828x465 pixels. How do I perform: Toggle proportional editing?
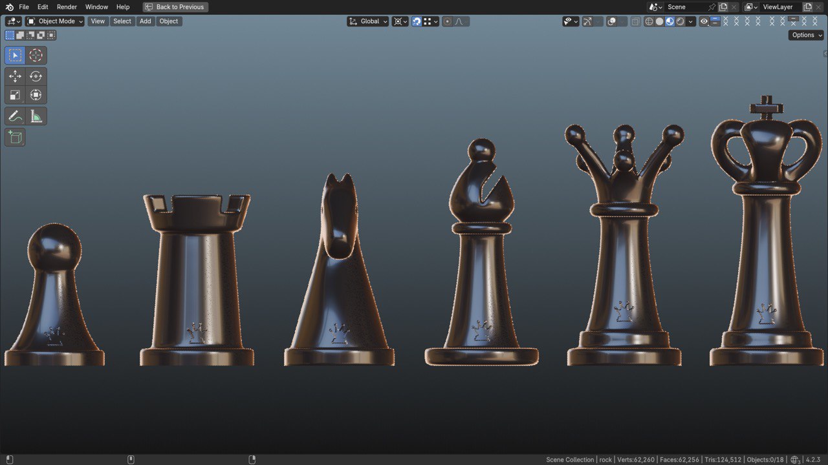click(447, 21)
